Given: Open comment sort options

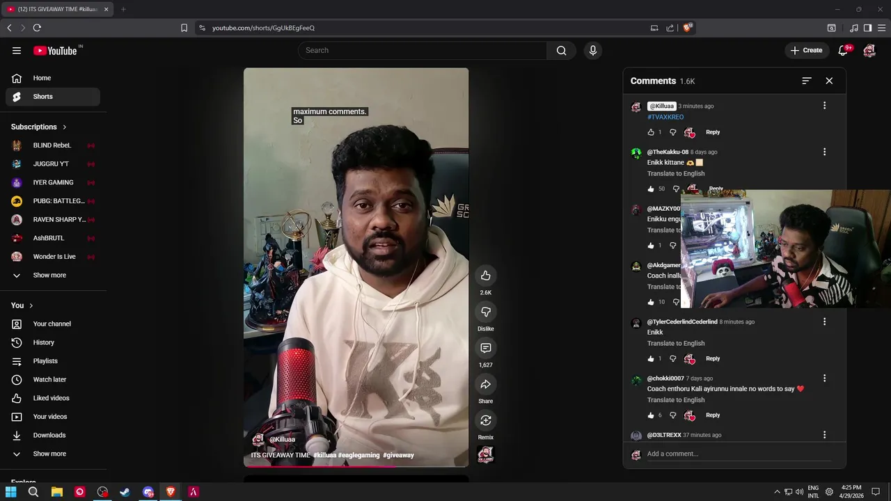Looking at the screenshot, I should click(x=807, y=81).
